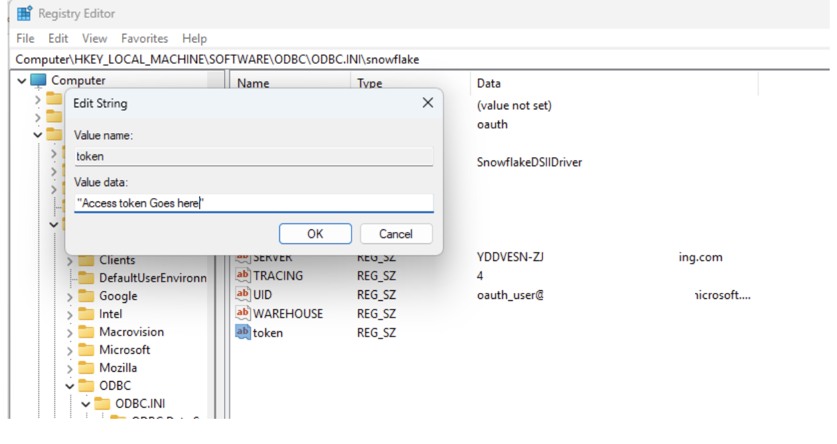This screenshot has width=837, height=444.
Task: Select the Macrovision key label
Action: (x=131, y=332)
